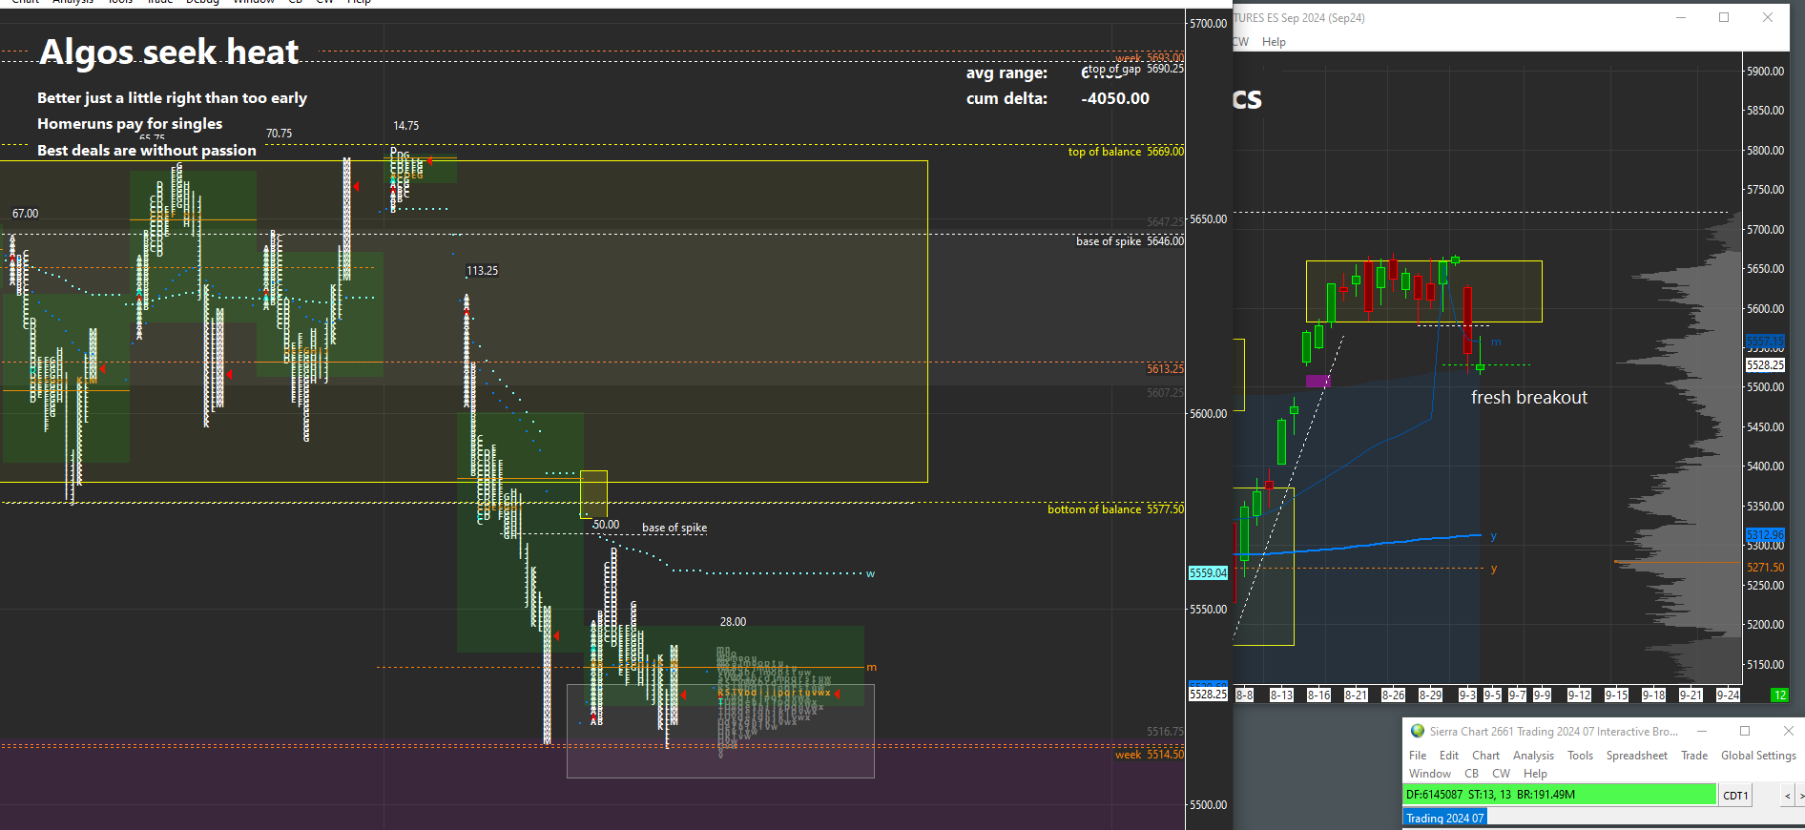The width and height of the screenshot is (1805, 830).
Task: Click the green DF:6145087 status bar field
Action: [x=1560, y=795]
